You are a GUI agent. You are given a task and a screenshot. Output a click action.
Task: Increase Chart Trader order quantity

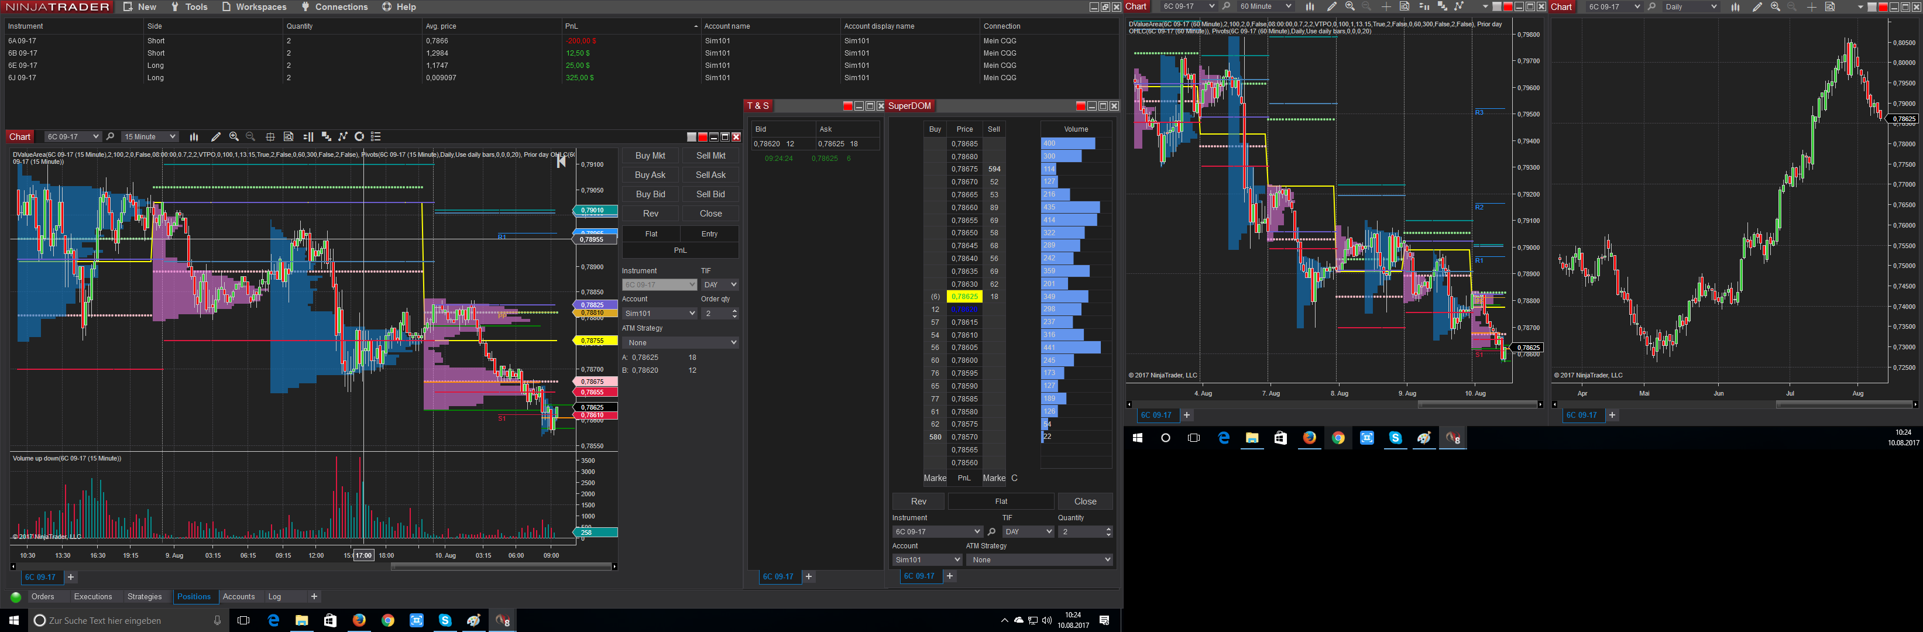coord(734,310)
